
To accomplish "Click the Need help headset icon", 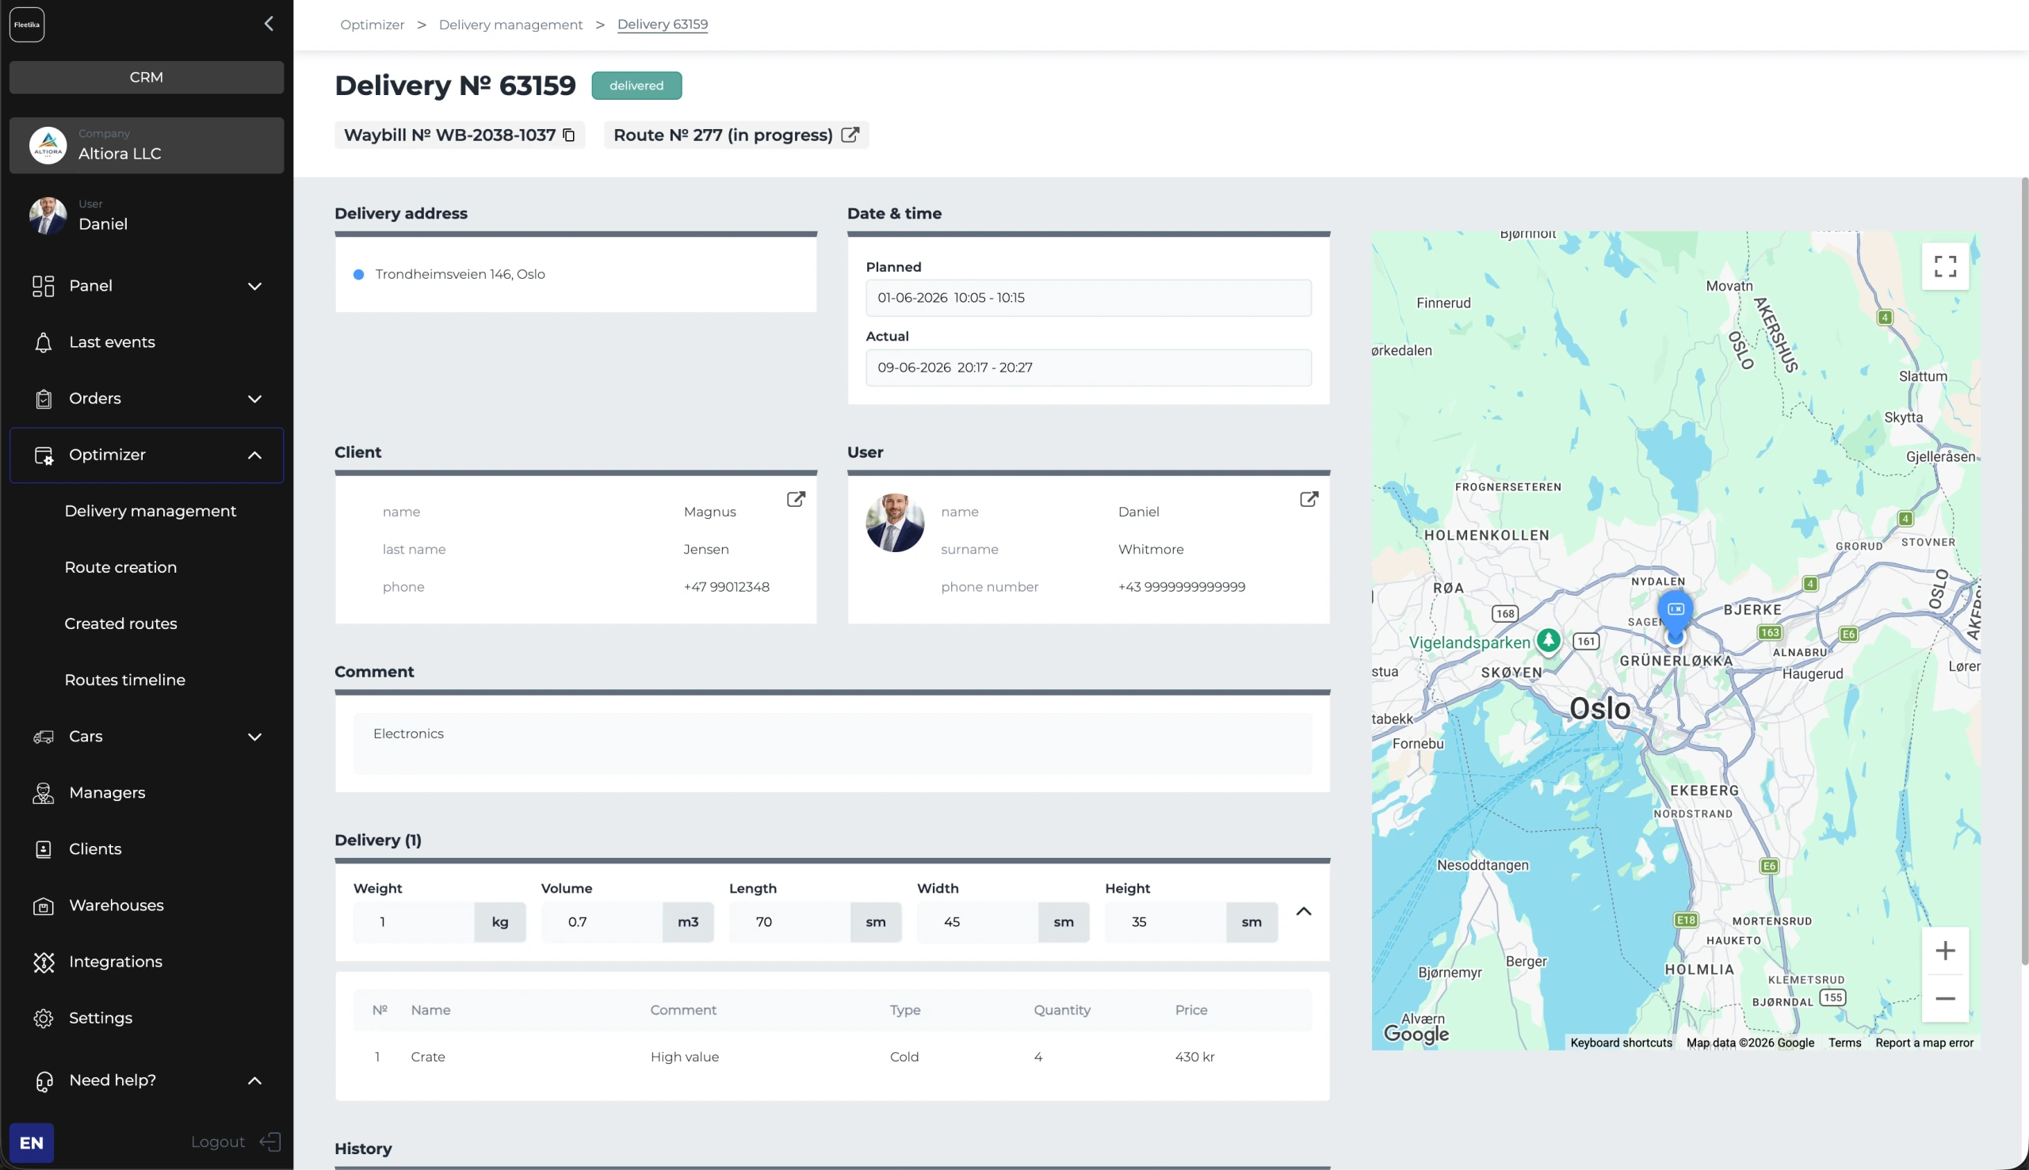I will point(44,1081).
